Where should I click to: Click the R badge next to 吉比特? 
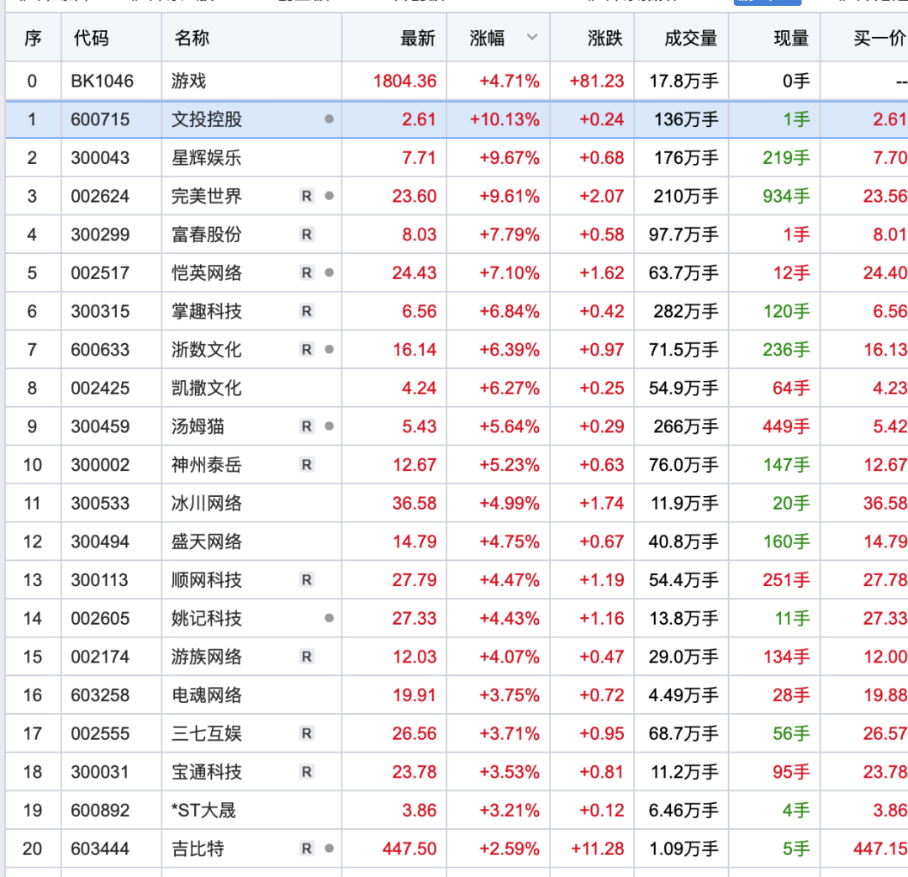[x=307, y=848]
